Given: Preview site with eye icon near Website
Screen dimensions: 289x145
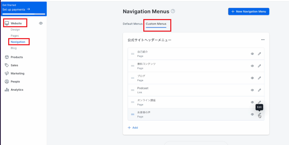Looking at the screenshot, I should pos(41,23).
